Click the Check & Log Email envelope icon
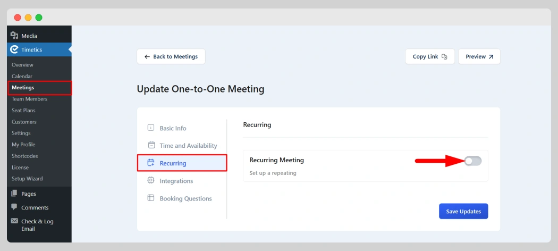The width and height of the screenshot is (558, 251). coord(14,221)
